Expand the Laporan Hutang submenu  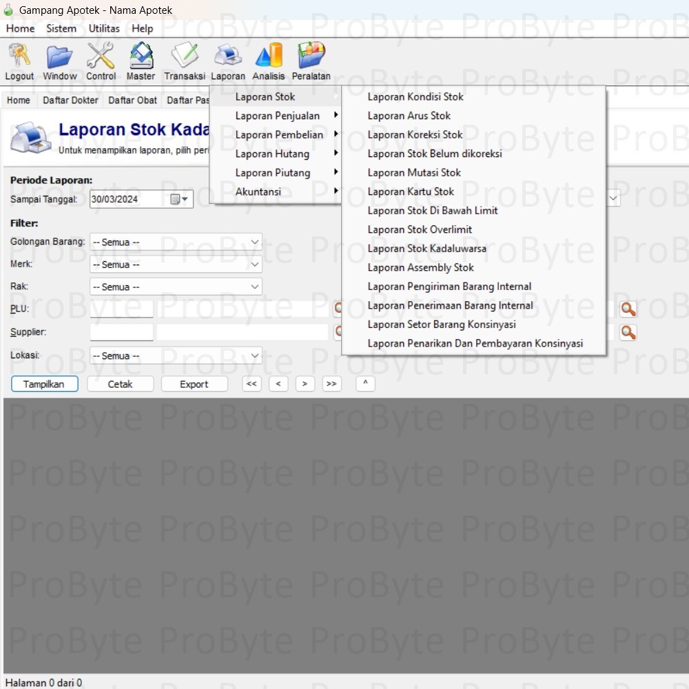pos(276,154)
